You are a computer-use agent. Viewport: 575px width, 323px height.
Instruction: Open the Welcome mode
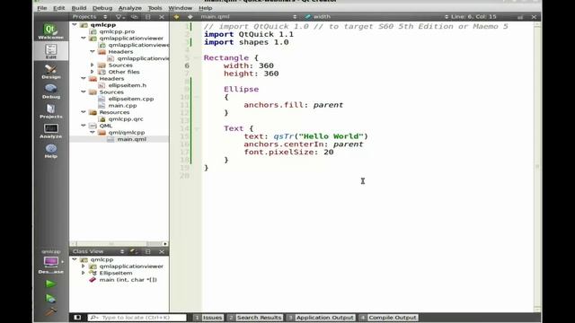pyautogui.click(x=50, y=31)
